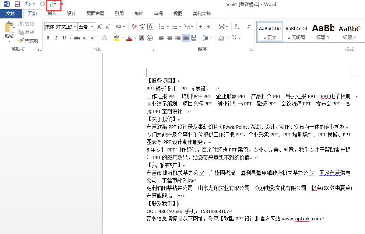
Task: Open line spacing dropdown
Action: coord(207,38)
